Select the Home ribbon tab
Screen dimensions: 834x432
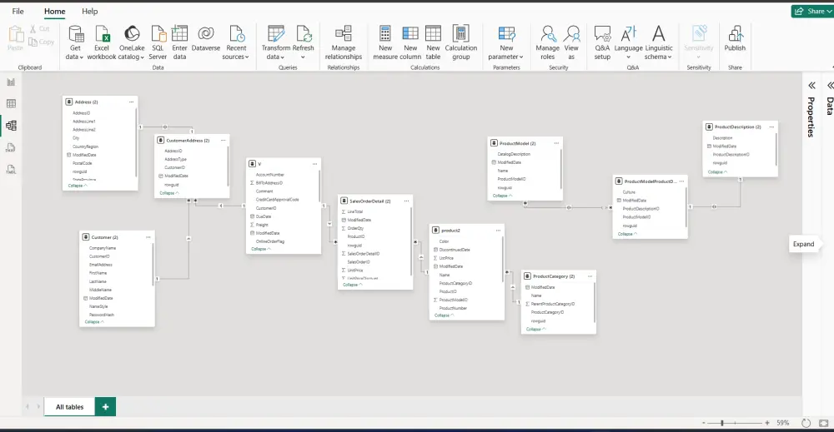point(55,11)
